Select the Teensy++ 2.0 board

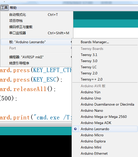click(x=105, y=79)
